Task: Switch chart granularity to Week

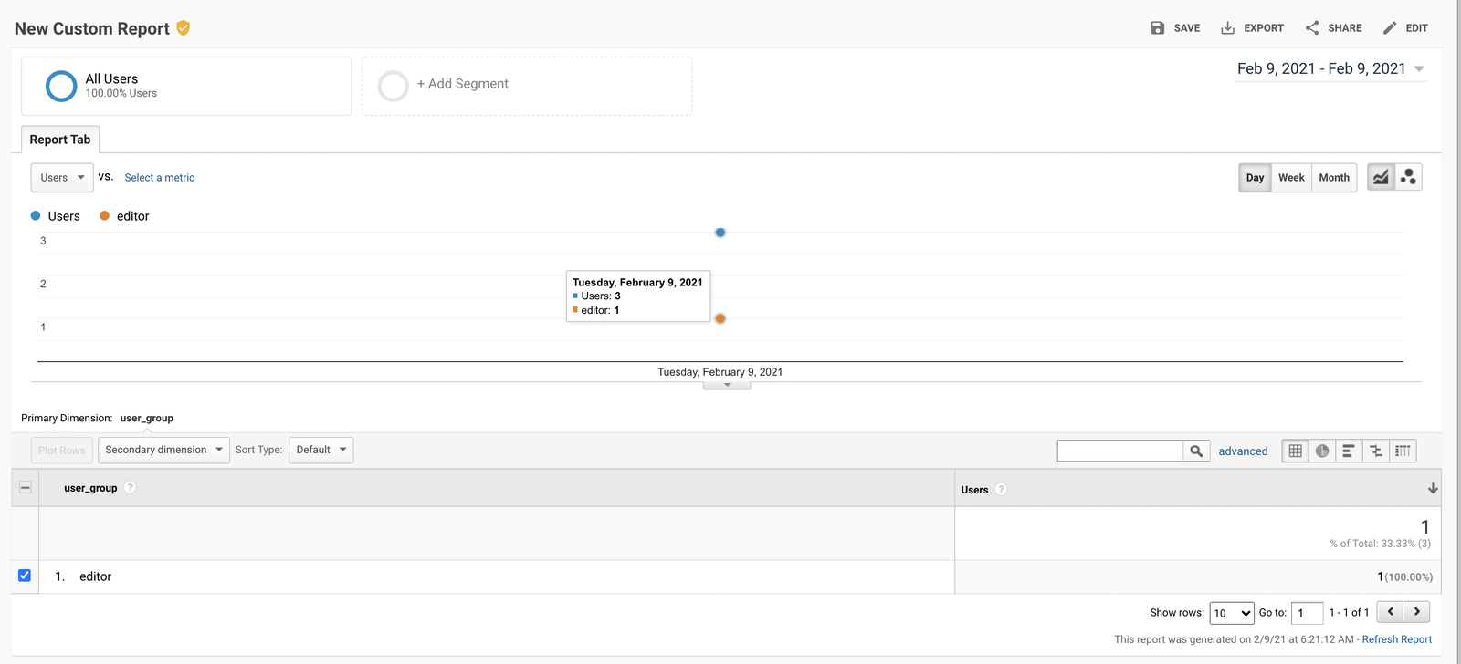Action: coord(1291,178)
